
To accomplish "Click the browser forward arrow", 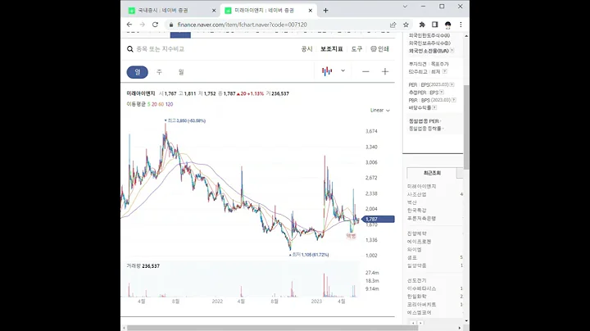I will pos(143,25).
